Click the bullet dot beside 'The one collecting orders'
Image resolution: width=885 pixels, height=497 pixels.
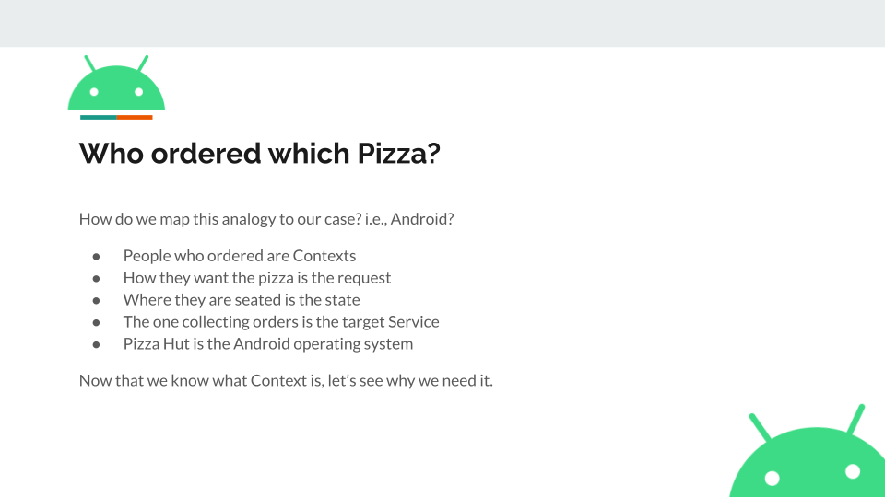[97, 322]
